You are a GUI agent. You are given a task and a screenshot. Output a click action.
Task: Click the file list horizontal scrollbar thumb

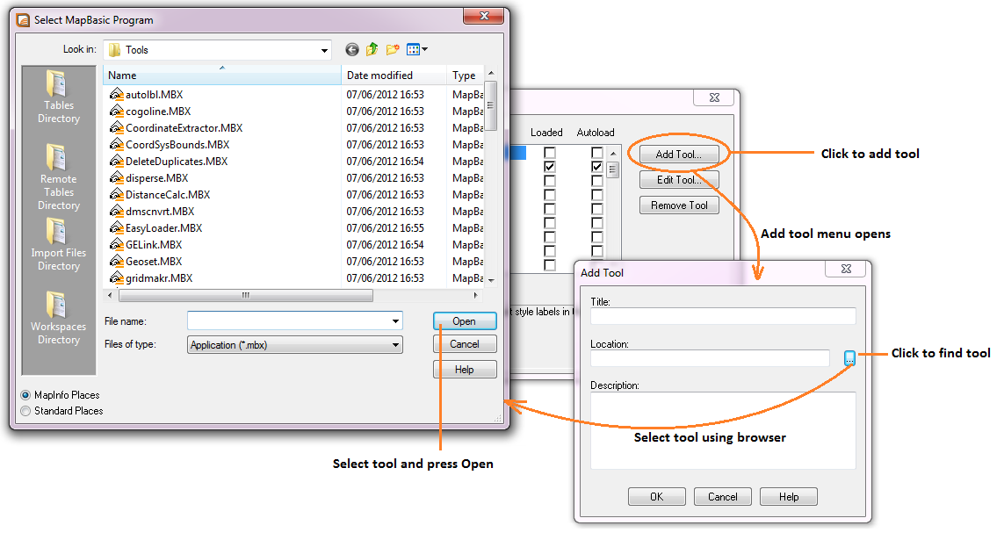(x=245, y=296)
